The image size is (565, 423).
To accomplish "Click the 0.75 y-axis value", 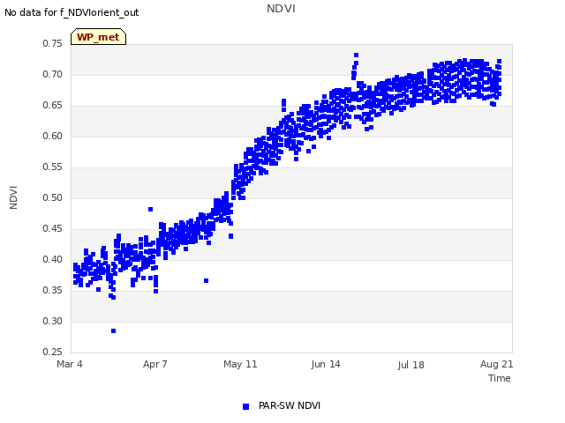I will 52,43.
